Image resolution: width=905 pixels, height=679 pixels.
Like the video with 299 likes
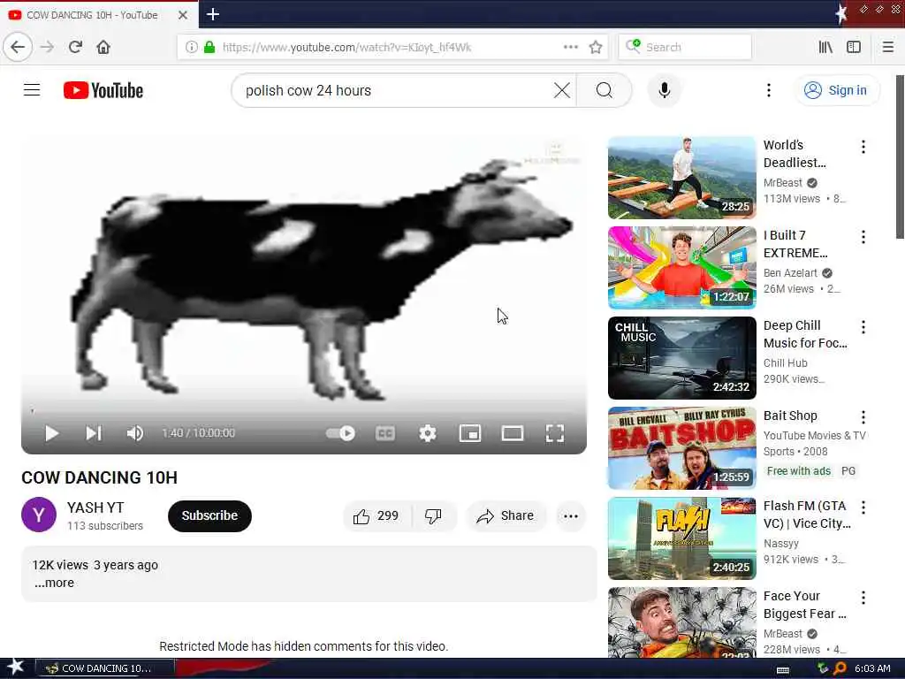tap(376, 515)
